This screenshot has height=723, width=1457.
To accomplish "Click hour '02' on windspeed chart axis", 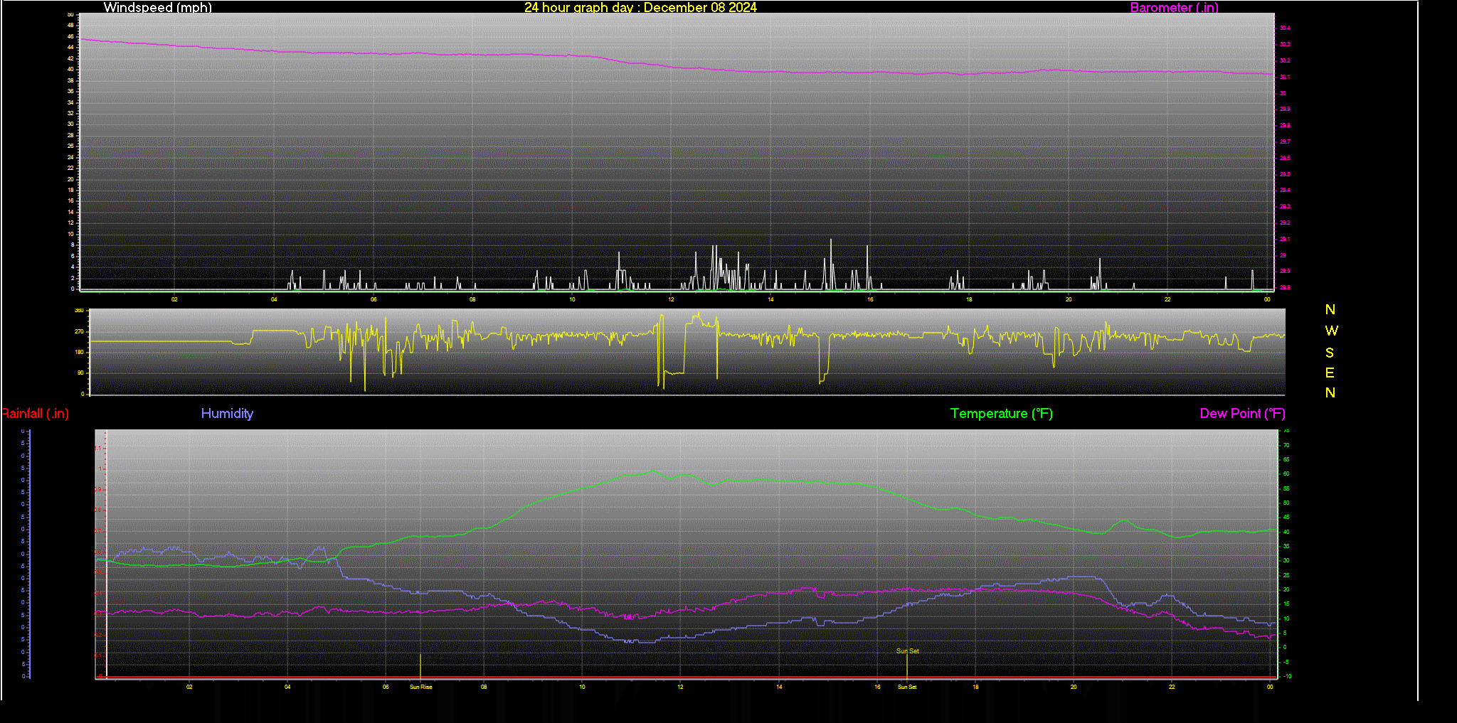I will tap(174, 299).
